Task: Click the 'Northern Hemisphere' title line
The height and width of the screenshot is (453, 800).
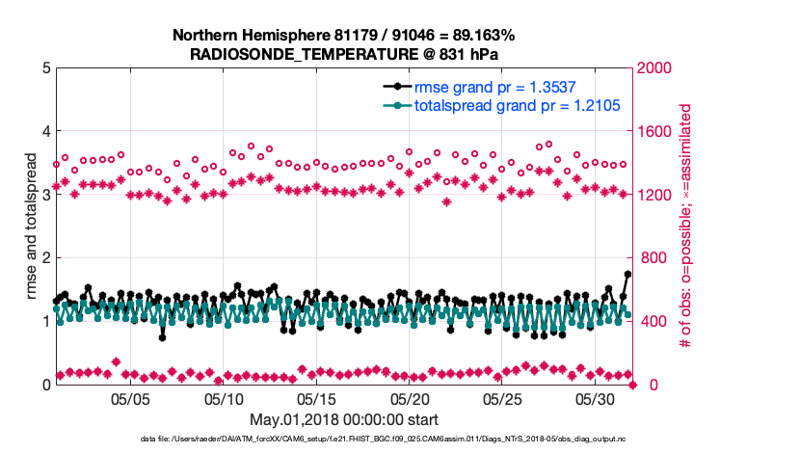Action: [x=343, y=35]
